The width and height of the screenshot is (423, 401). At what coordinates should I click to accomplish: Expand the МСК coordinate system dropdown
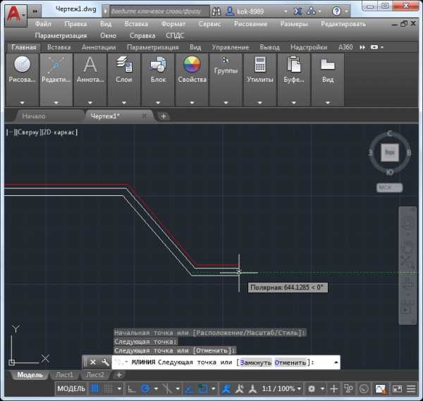(390, 187)
